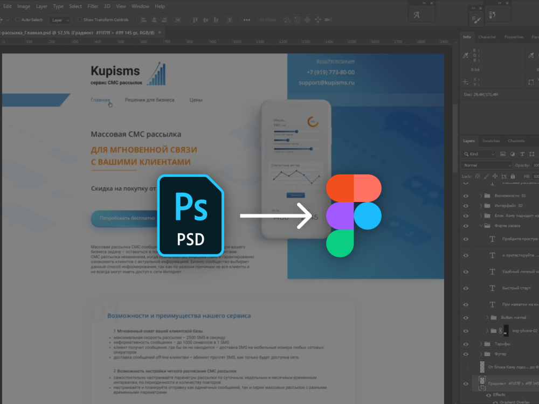539x404 pixels.
Task: Expand the Интерфейс 02 group
Action: [481, 206]
